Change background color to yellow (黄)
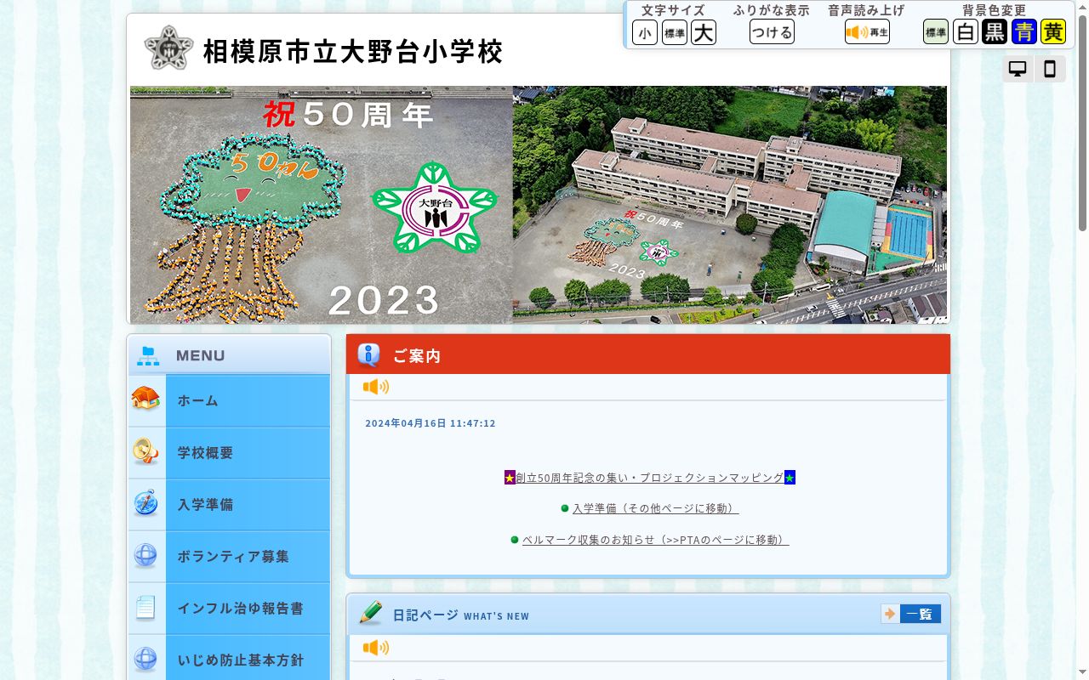This screenshot has height=680, width=1089. coord(1053,32)
